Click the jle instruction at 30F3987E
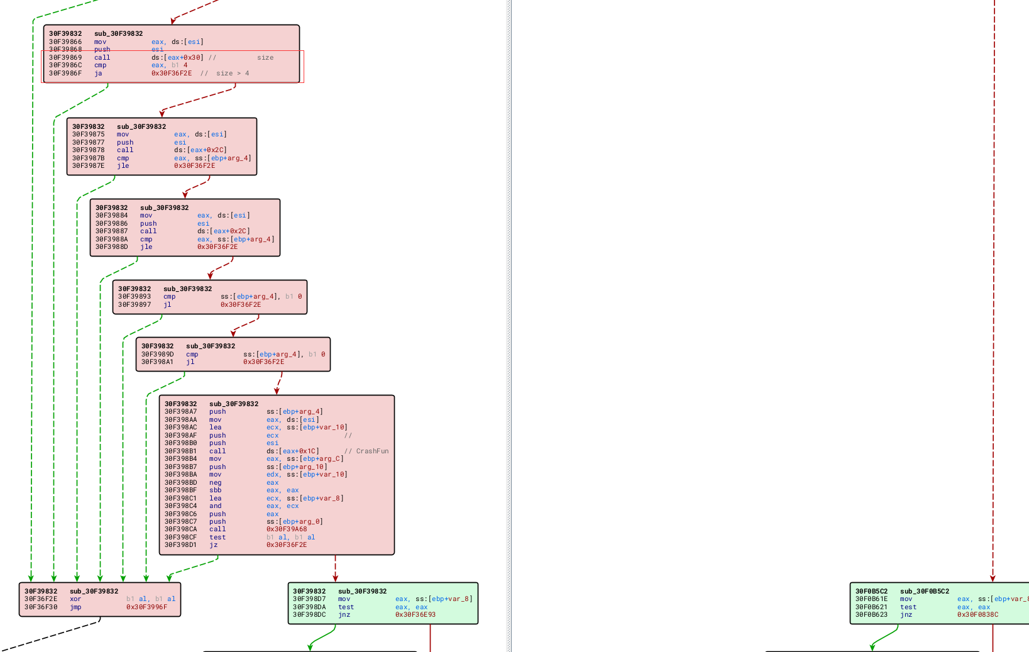Screen dimensions: 1029x652 143,166
